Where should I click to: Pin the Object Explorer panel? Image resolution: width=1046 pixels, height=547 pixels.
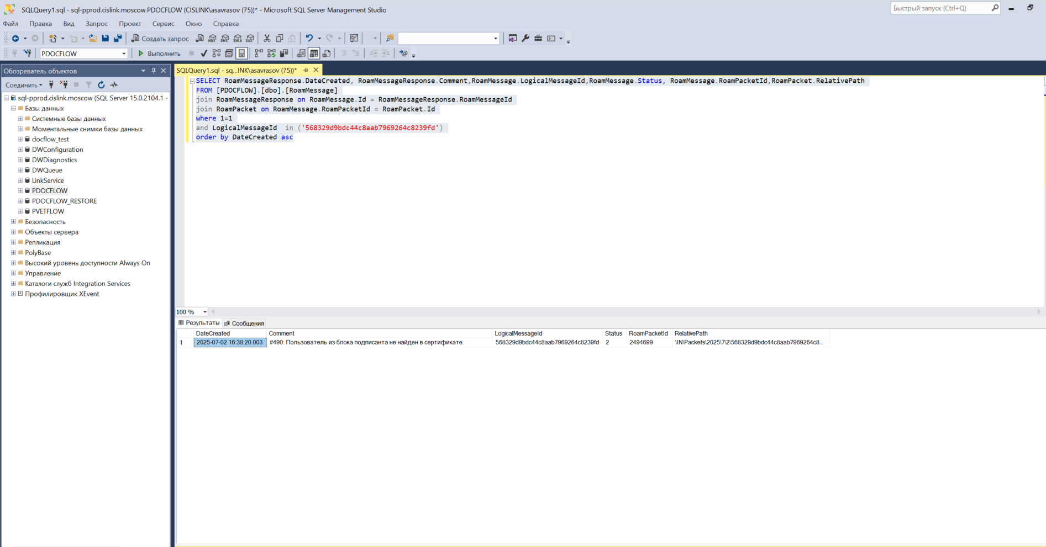click(154, 71)
